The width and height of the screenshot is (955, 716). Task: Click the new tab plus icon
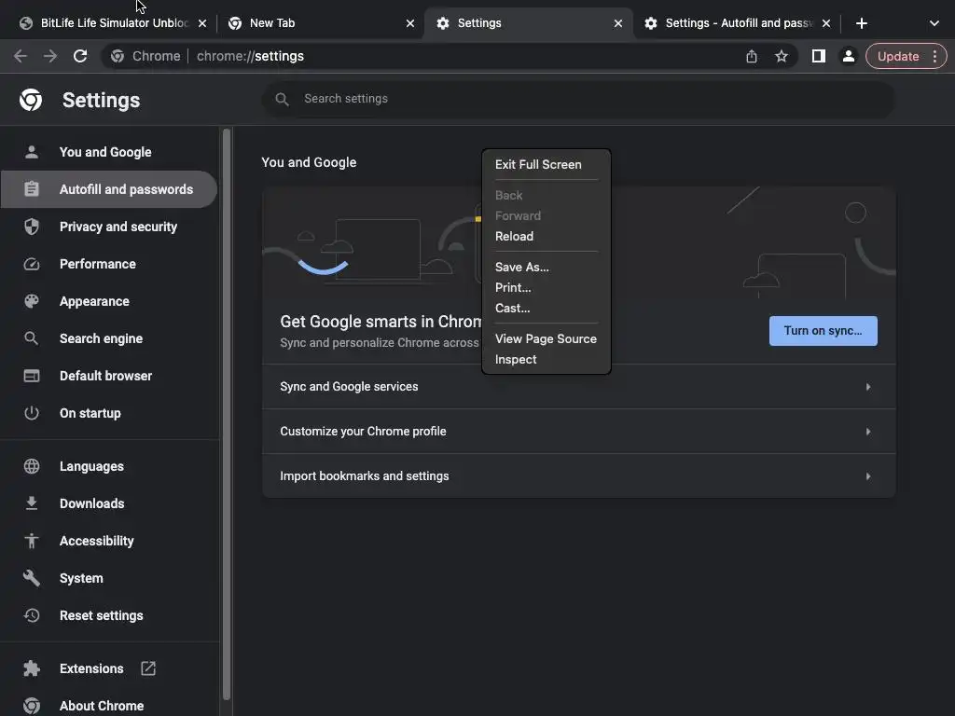(861, 23)
